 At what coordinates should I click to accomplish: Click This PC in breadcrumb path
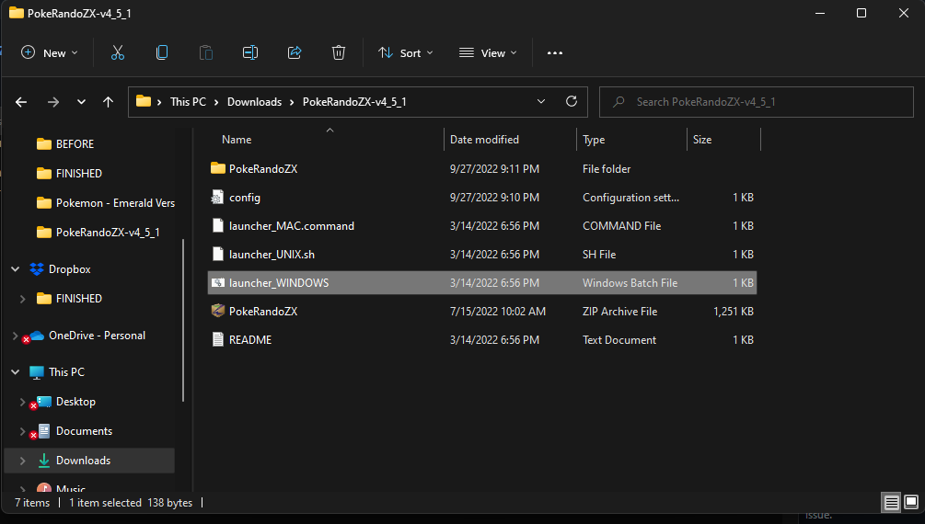click(x=188, y=101)
